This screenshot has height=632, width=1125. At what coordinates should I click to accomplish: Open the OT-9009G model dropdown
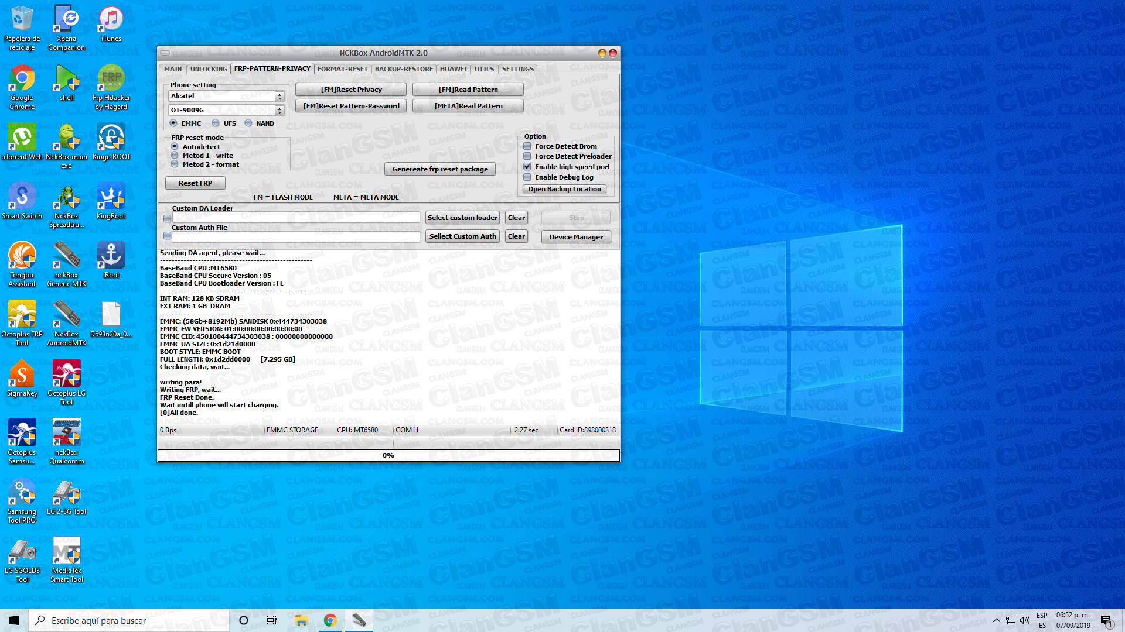[279, 110]
